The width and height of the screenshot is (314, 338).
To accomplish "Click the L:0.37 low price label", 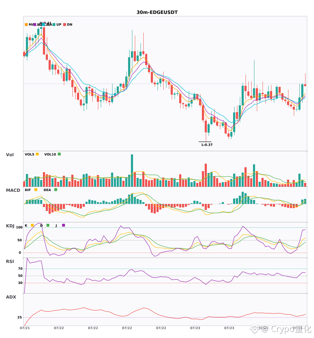I will 207,145.
